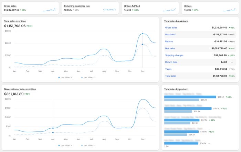Click the $300K axis label in Total sales chart

(x=8, y=31)
